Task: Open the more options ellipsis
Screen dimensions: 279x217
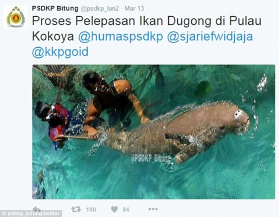Action: point(153,209)
